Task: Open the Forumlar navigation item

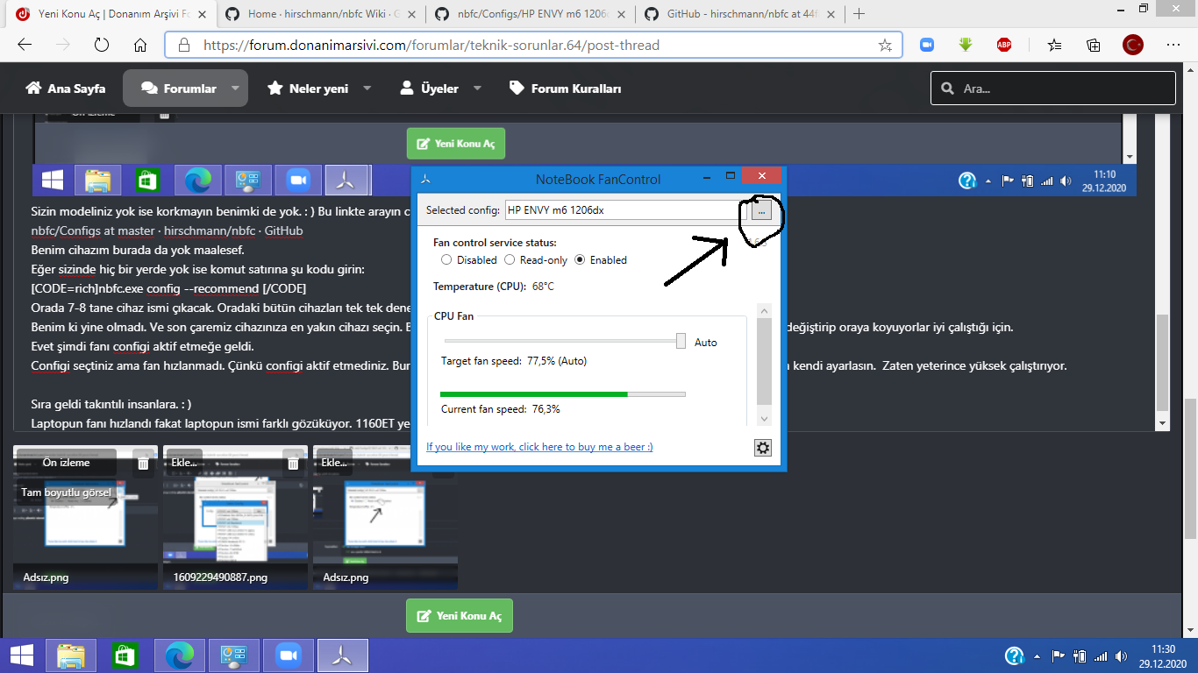Action: (179, 89)
